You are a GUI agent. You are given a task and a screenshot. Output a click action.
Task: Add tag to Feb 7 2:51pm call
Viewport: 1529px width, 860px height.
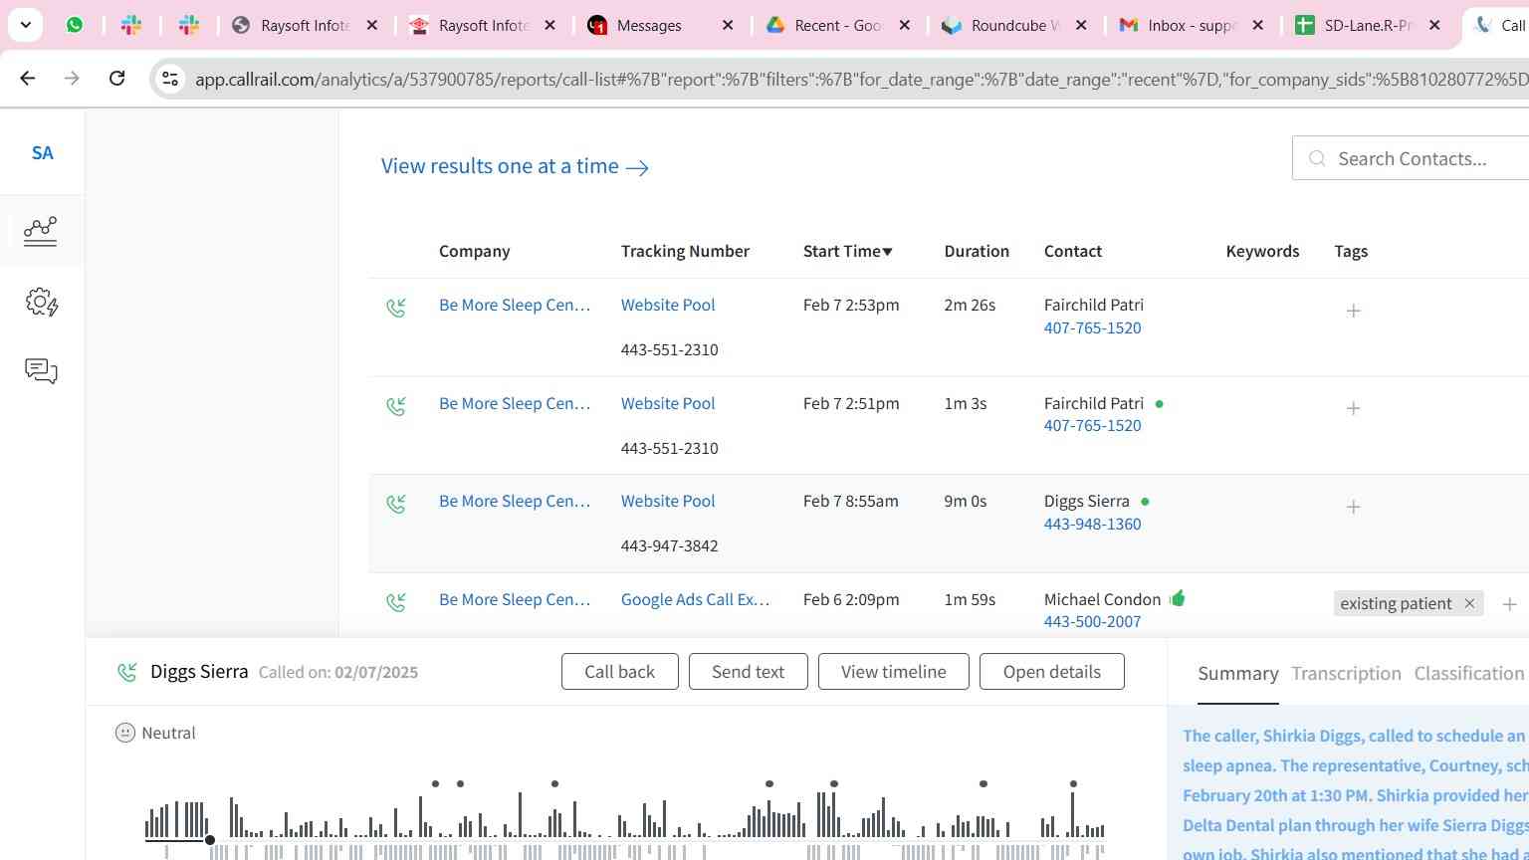pos(1353,408)
